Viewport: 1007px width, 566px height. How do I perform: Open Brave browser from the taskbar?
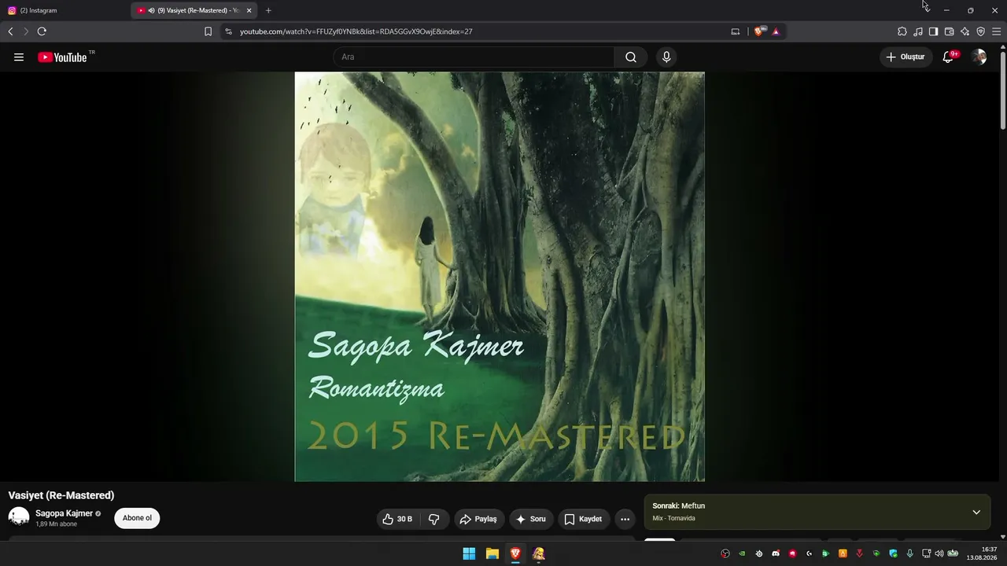point(515,553)
